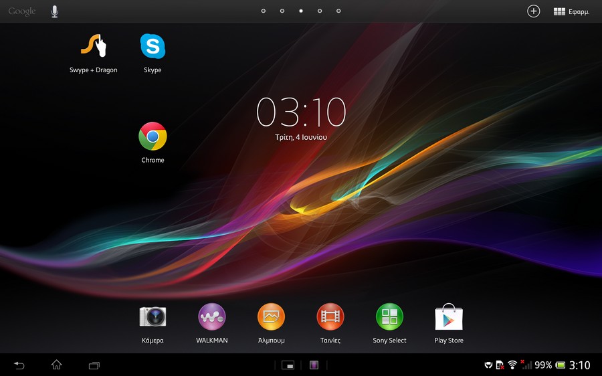Open the Play Store
The height and width of the screenshot is (376, 602).
(449, 323)
